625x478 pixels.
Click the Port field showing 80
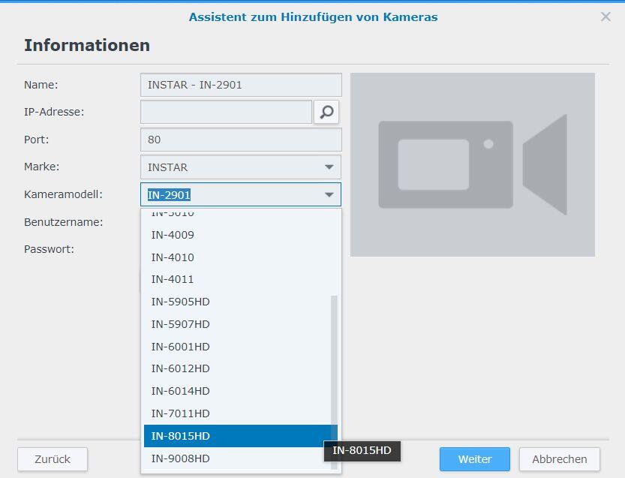point(240,140)
